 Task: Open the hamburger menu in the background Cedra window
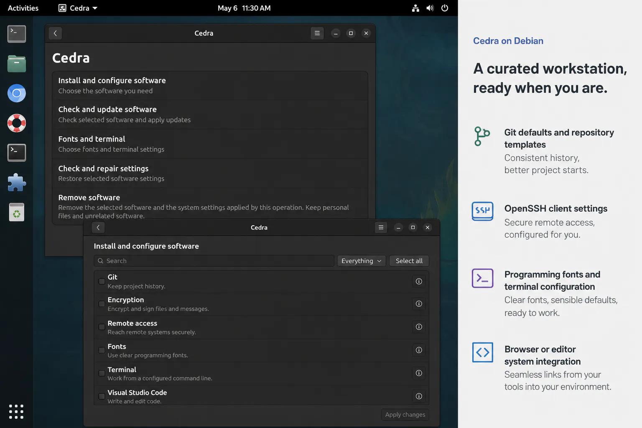317,33
